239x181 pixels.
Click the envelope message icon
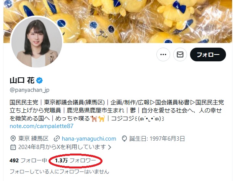pos(180,54)
